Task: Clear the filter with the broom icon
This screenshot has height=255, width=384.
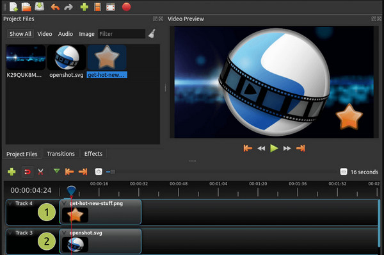Action: (152, 33)
